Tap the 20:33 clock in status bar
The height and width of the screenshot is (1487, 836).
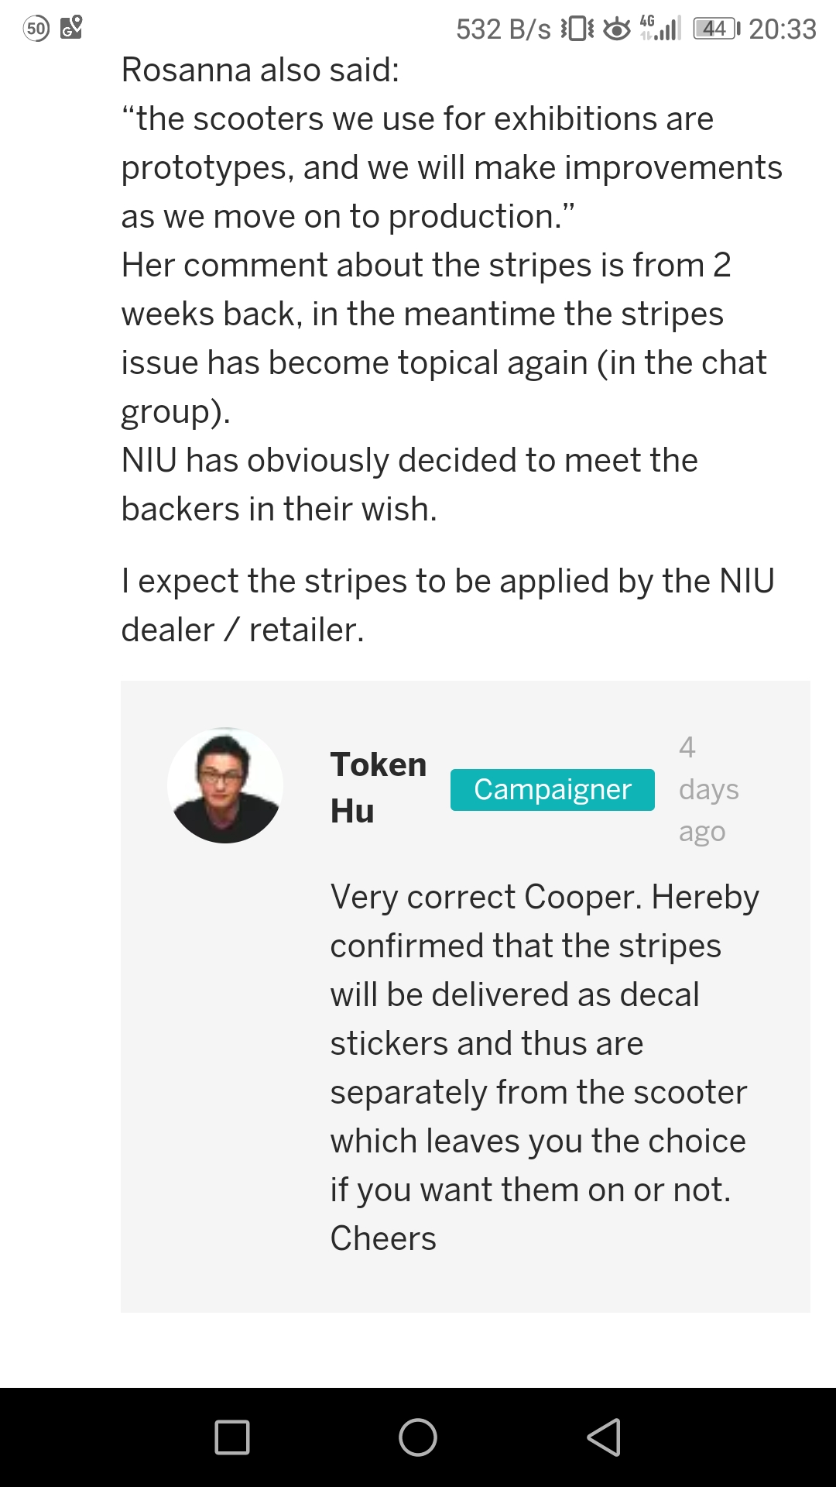click(783, 29)
